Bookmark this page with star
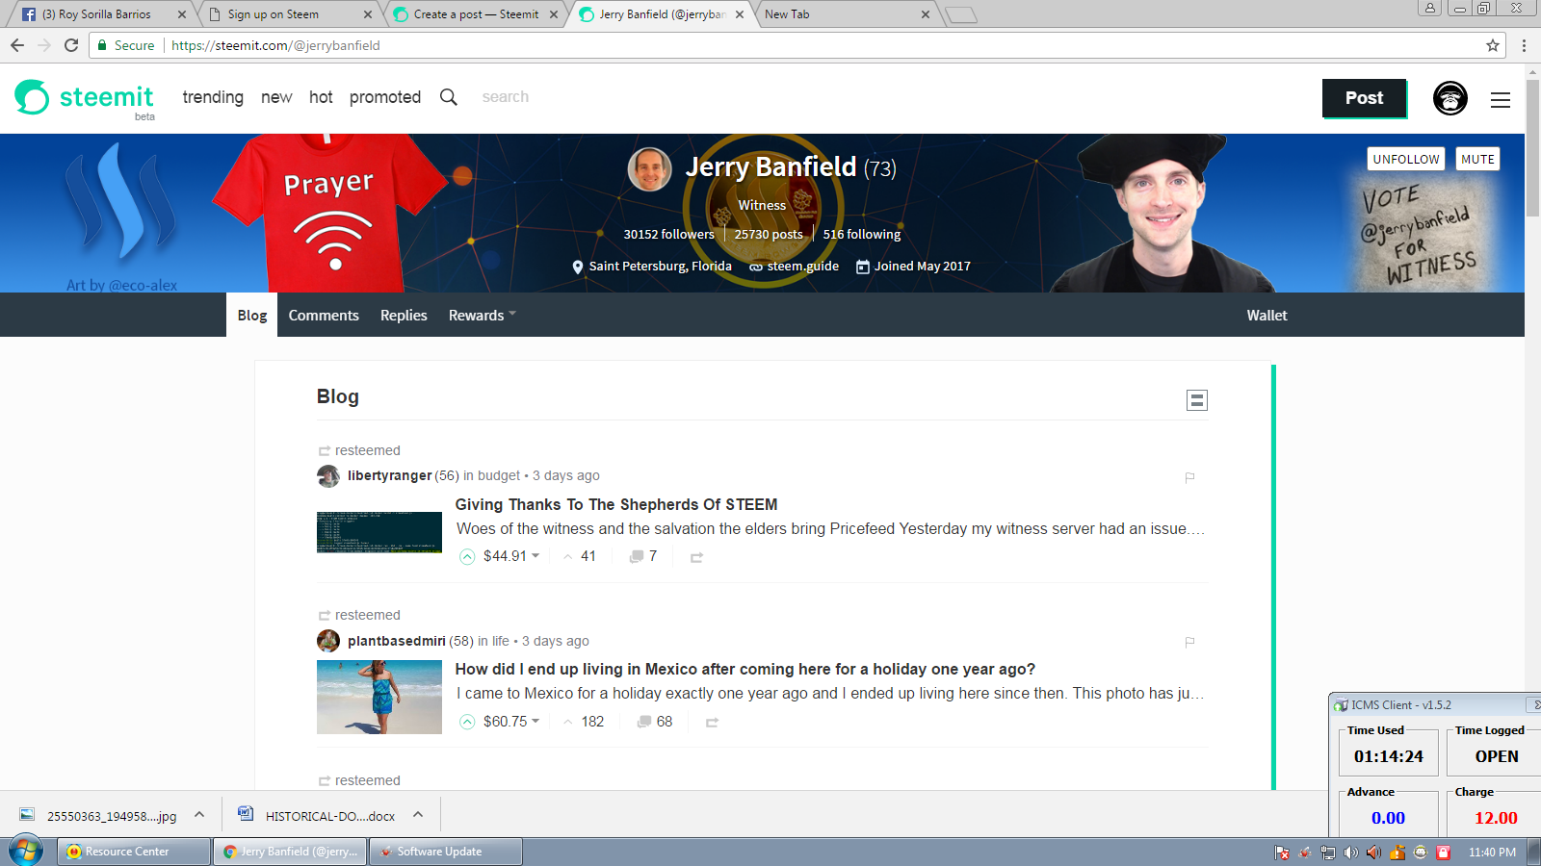Screen dimensions: 1541x866 (x=1493, y=45)
